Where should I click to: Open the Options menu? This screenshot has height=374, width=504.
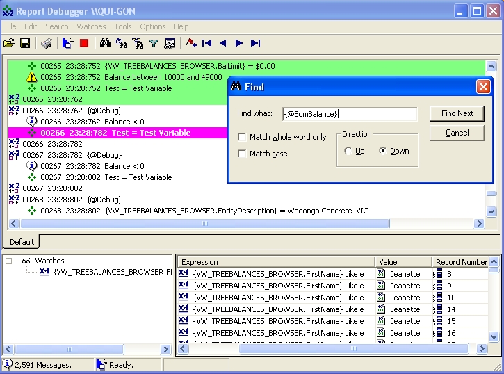pos(153,26)
